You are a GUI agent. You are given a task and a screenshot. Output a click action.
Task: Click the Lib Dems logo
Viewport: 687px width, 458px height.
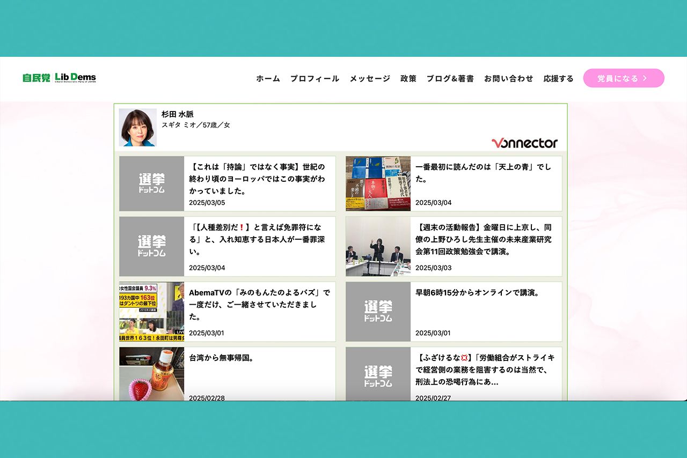[x=75, y=77]
